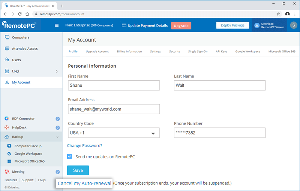Click the hamburger menu icon
The width and height of the screenshot is (300, 191).
click(x=57, y=25)
